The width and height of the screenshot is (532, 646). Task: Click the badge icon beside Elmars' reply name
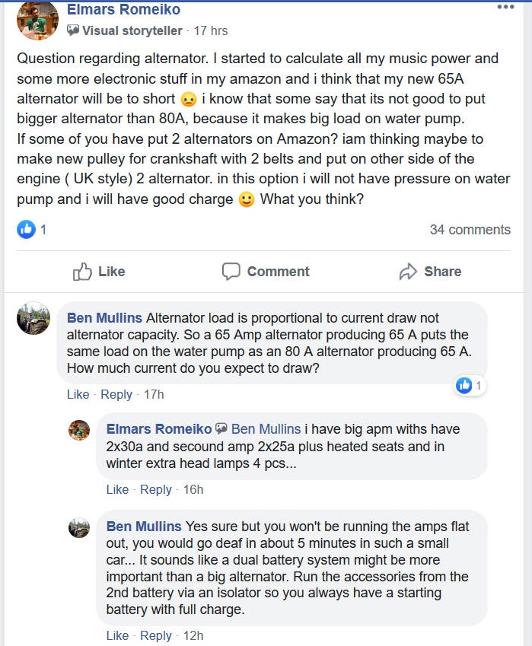[221, 429]
